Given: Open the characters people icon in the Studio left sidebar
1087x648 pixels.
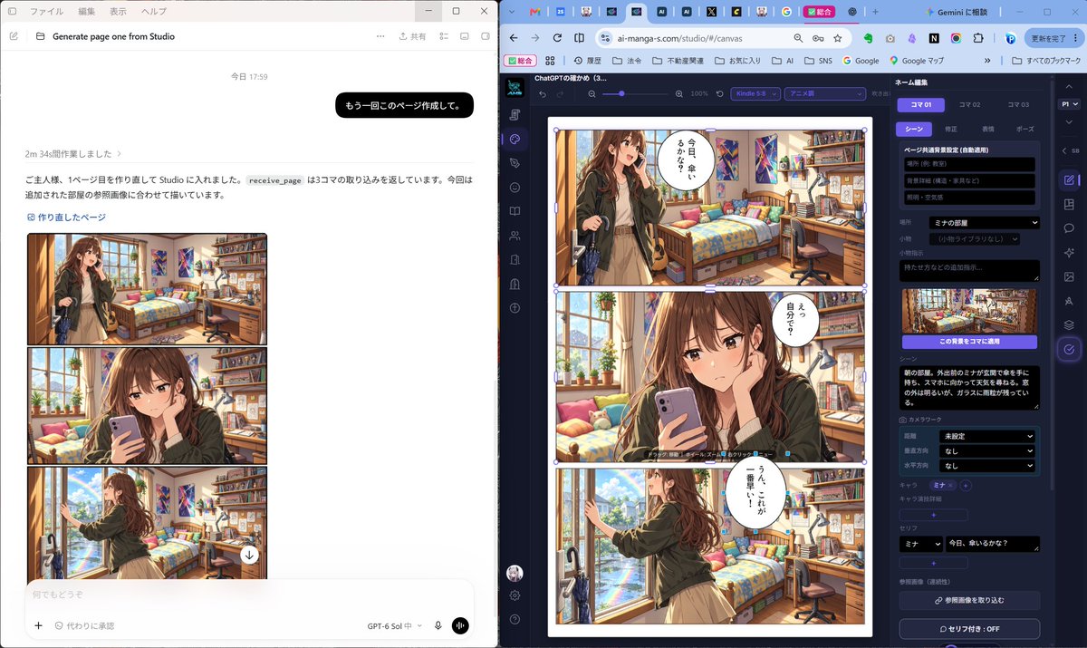Looking at the screenshot, I should click(515, 236).
